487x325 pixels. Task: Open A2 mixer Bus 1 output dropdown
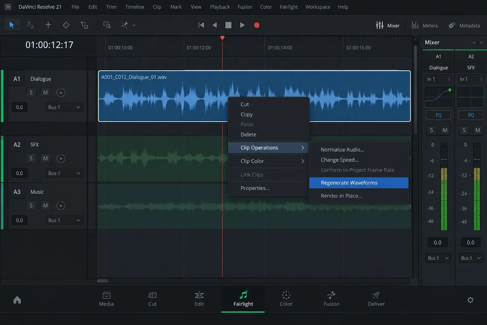coord(471,258)
